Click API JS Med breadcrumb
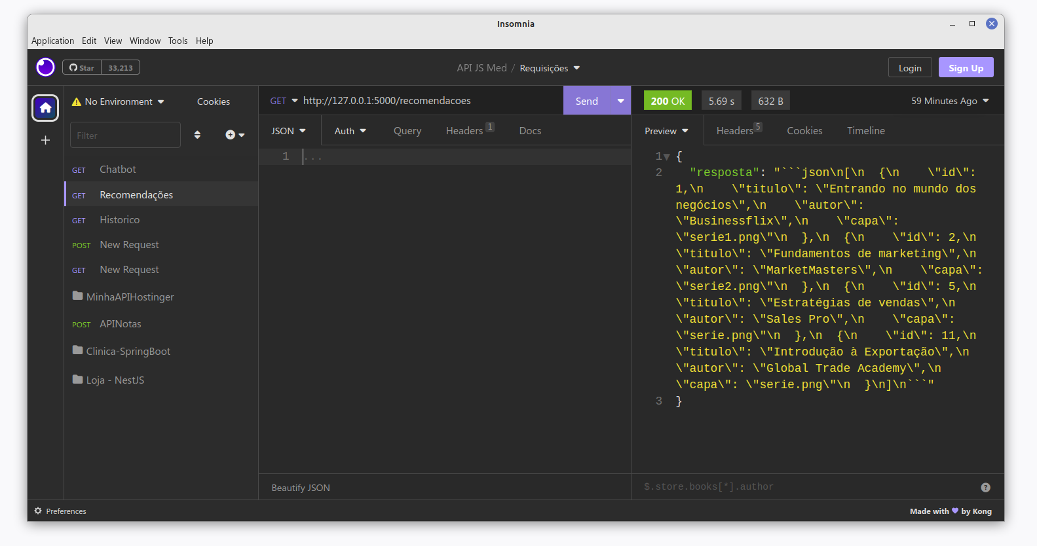Image resolution: width=1037 pixels, height=546 pixels. pyautogui.click(x=481, y=68)
